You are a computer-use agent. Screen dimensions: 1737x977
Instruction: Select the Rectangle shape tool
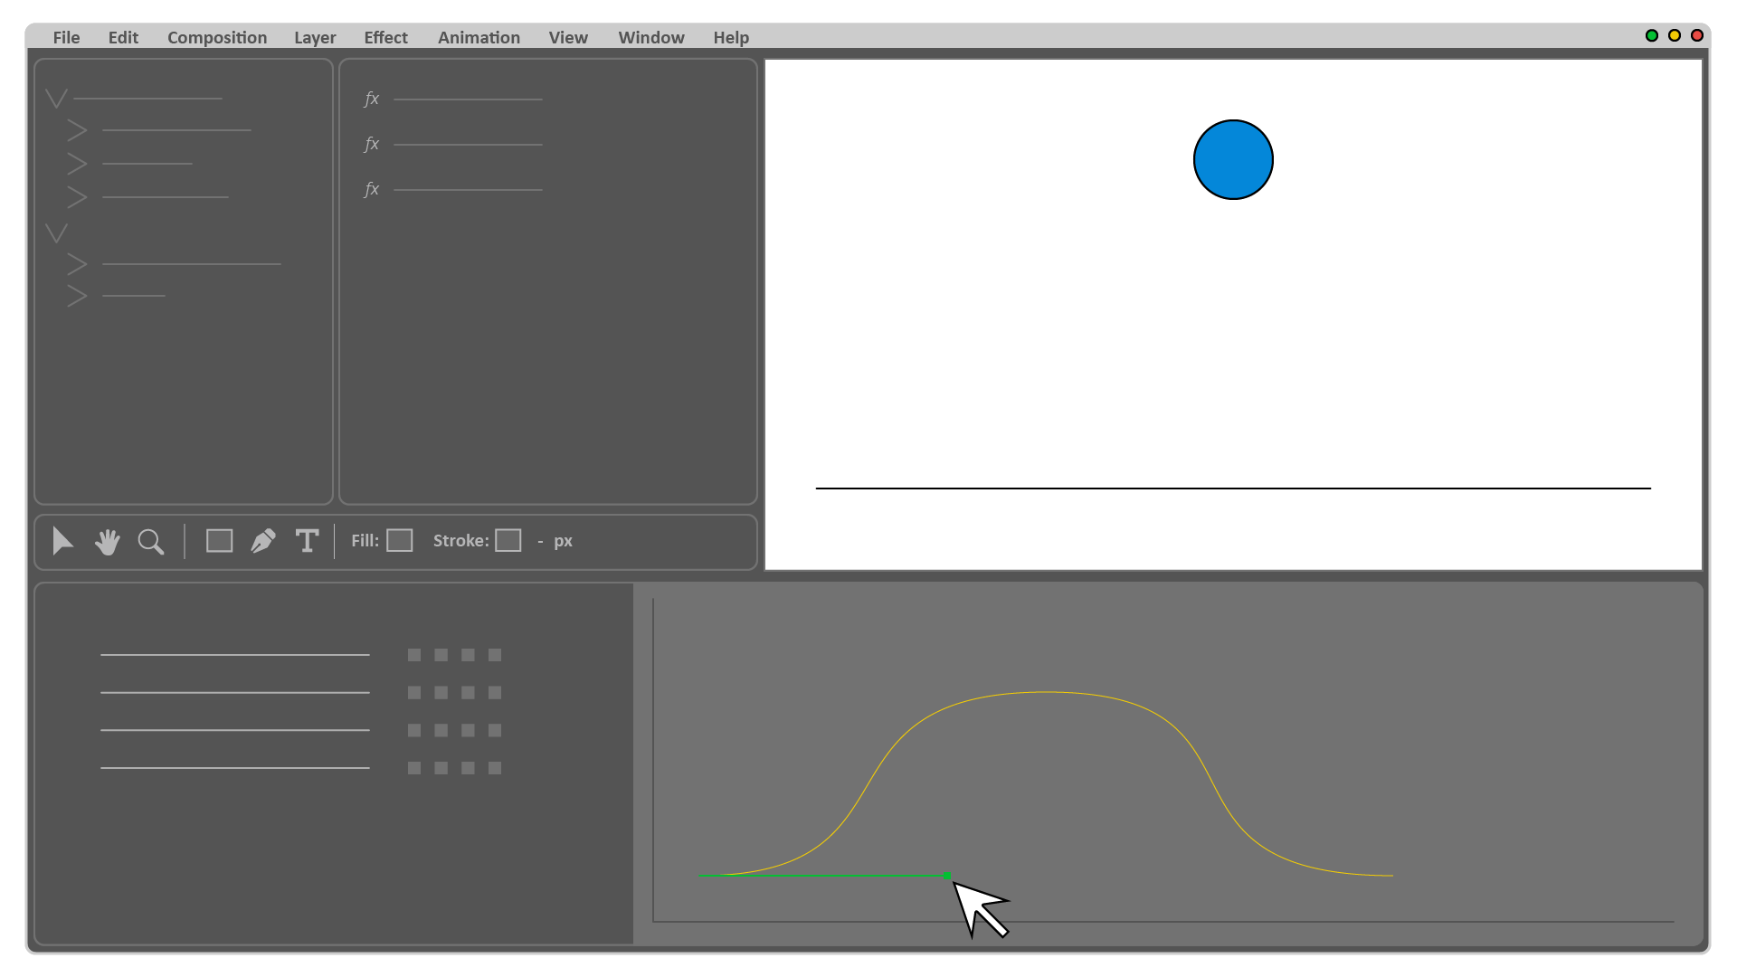click(x=219, y=541)
